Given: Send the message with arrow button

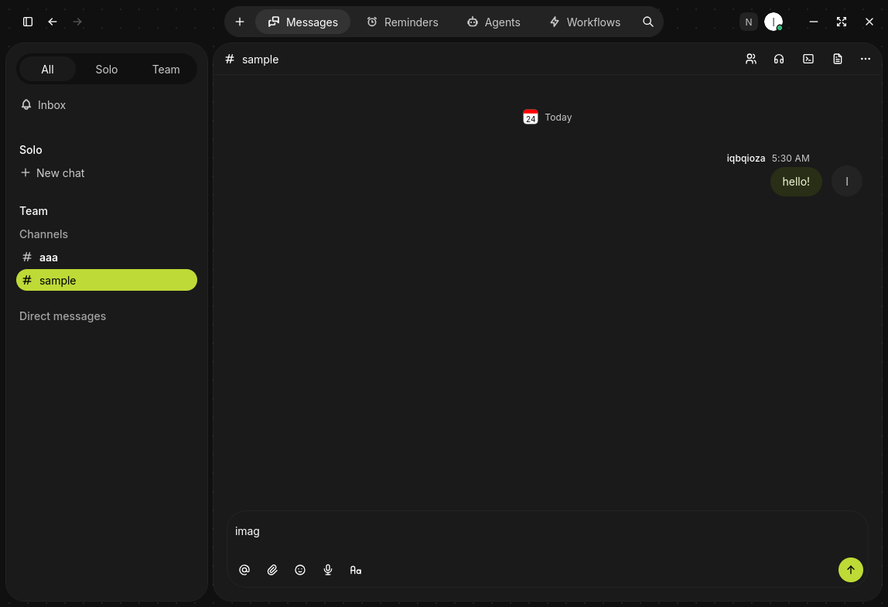Looking at the screenshot, I should 851,570.
